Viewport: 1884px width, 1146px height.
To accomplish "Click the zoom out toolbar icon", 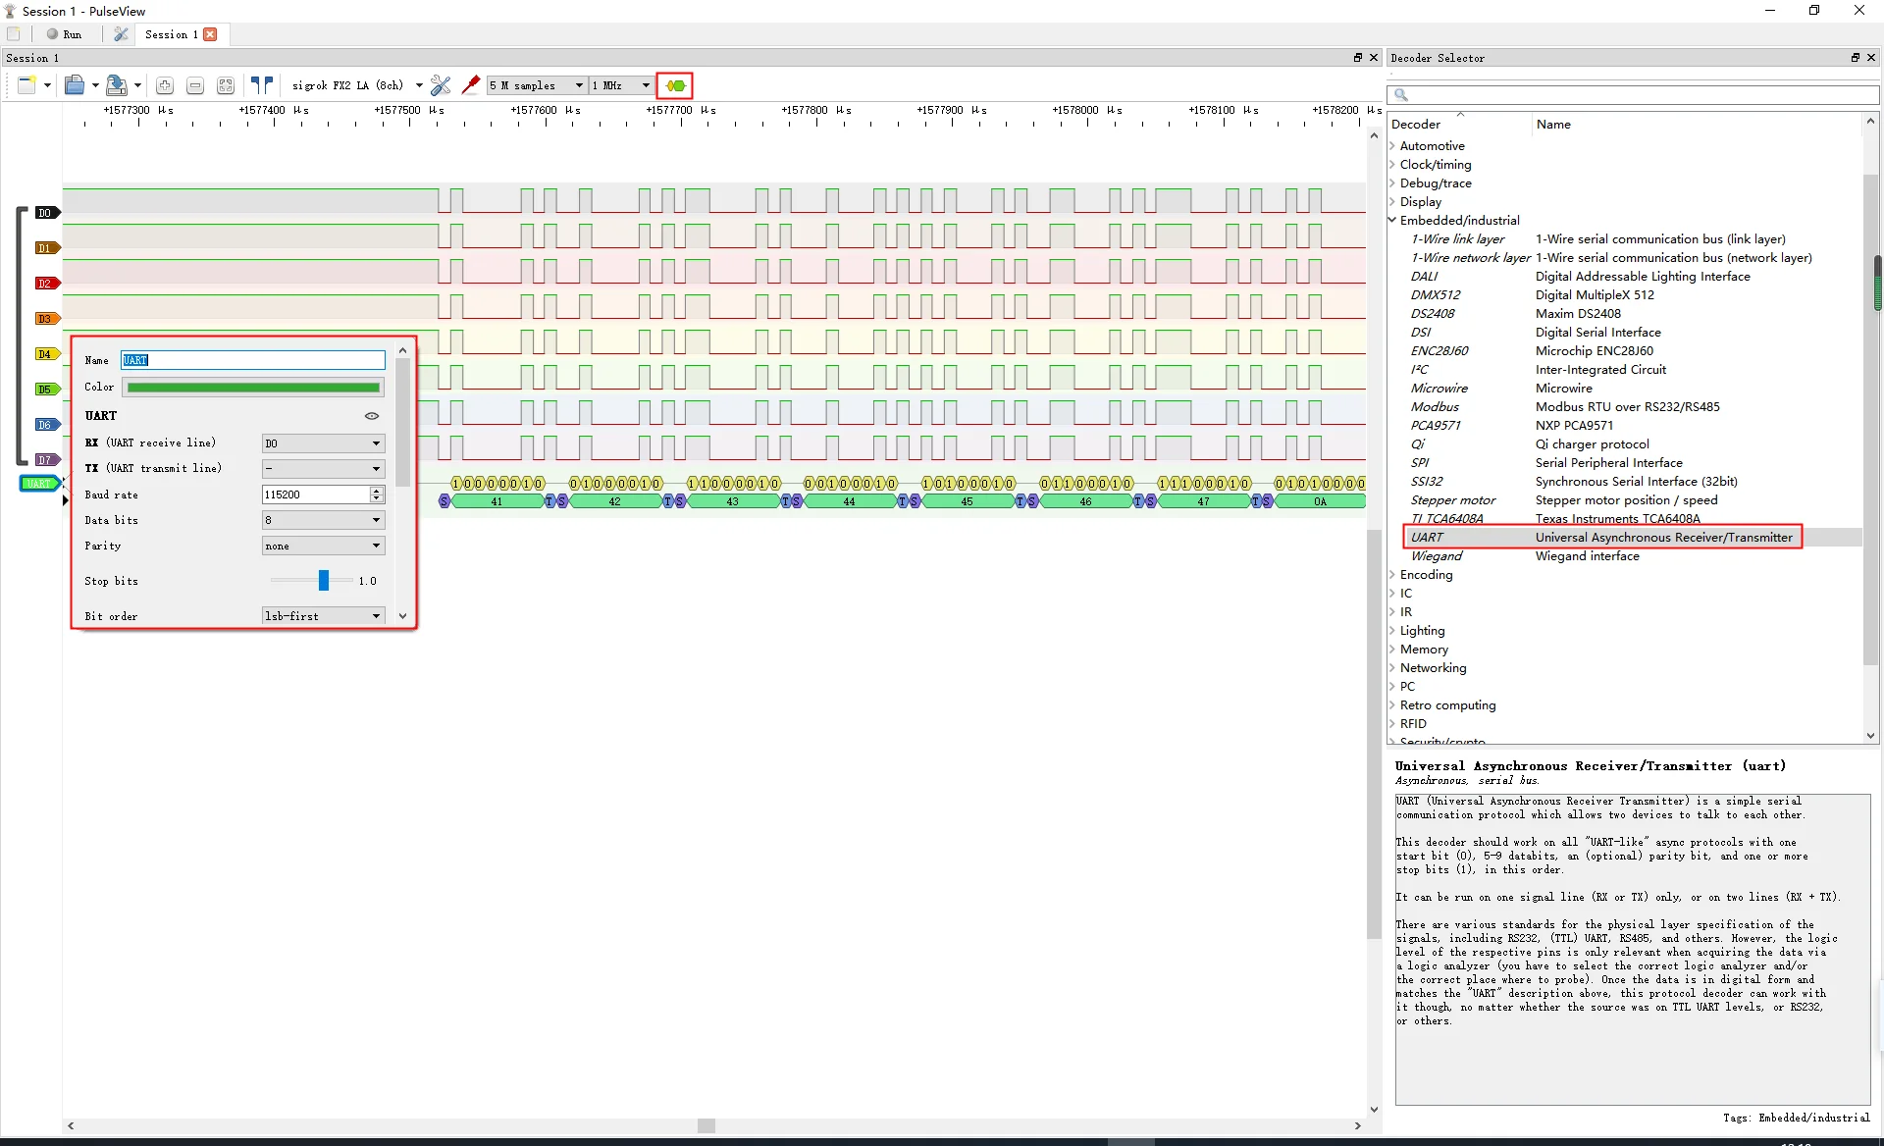I will coord(195,85).
